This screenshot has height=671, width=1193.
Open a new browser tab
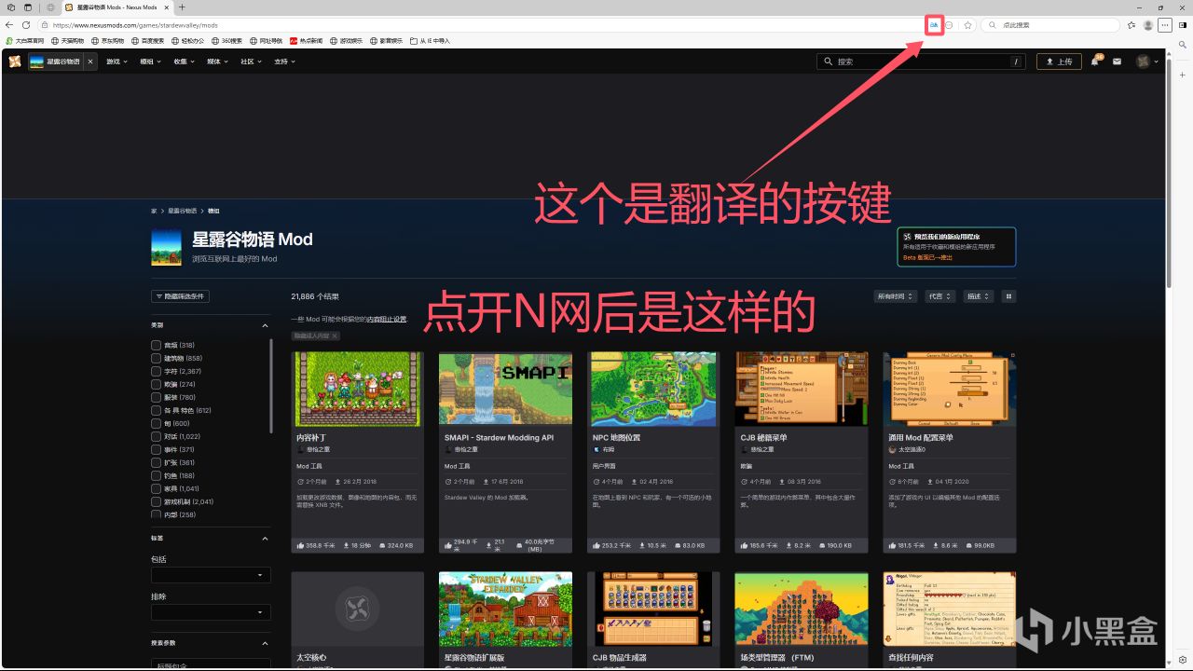(182, 7)
